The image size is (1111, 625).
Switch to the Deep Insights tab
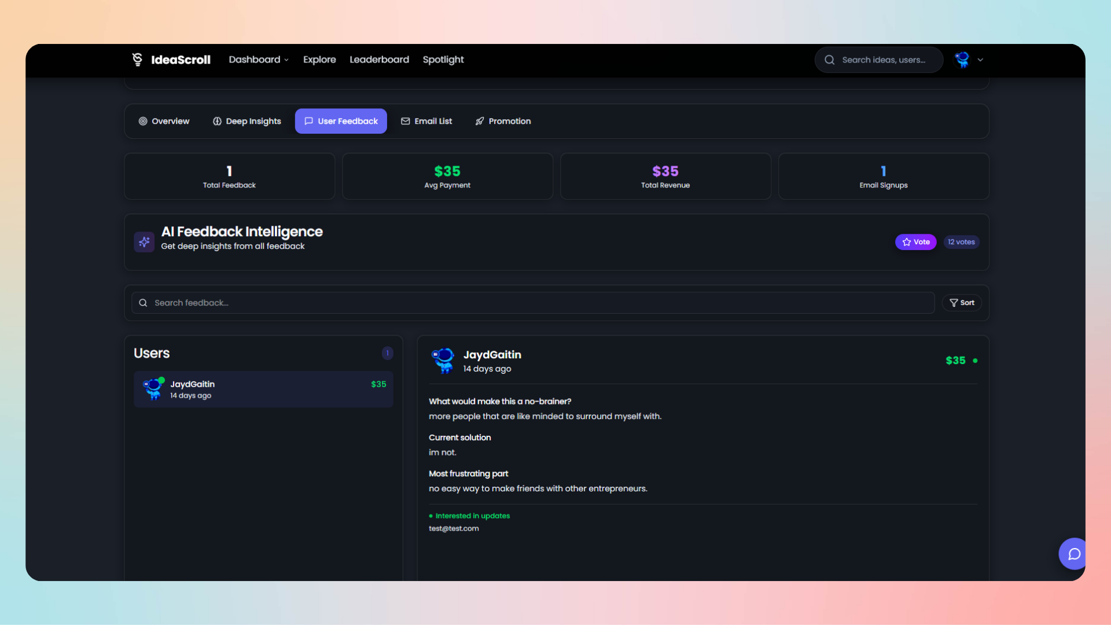click(x=247, y=121)
